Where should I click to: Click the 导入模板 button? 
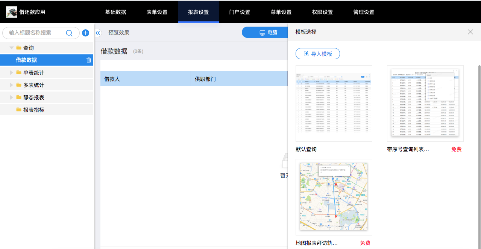tap(318, 54)
